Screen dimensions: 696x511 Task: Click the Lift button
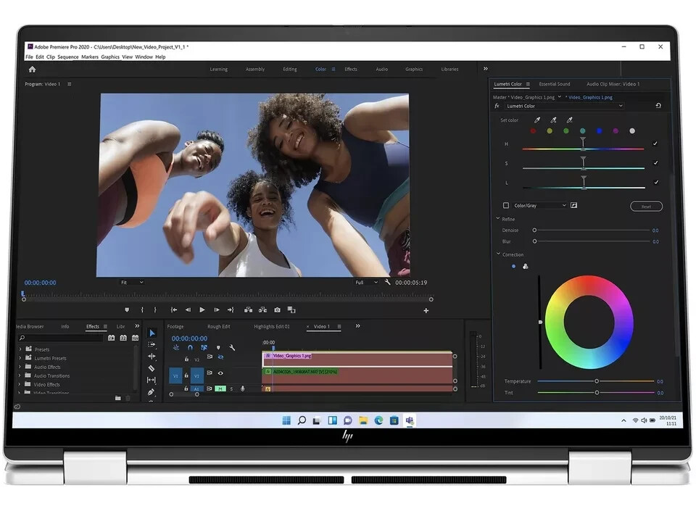pyautogui.click(x=248, y=309)
